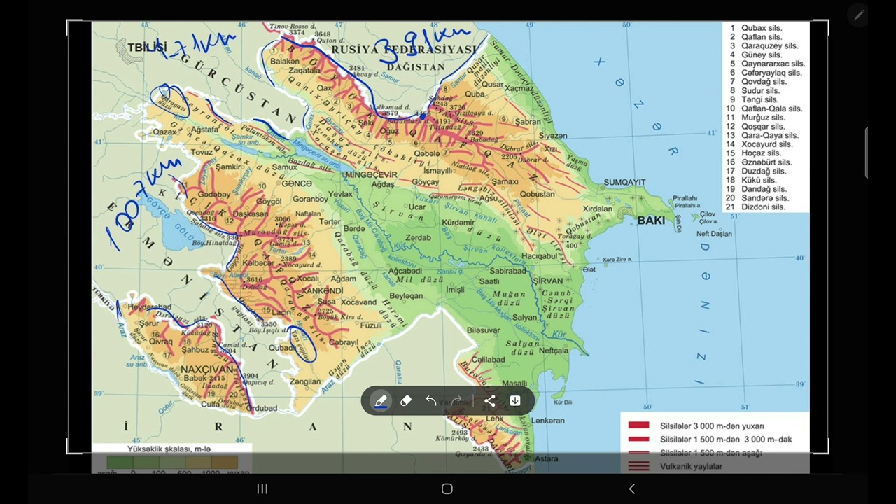The width and height of the screenshot is (896, 504).
Task: Click the Zaqatala town label
Action: point(304,71)
